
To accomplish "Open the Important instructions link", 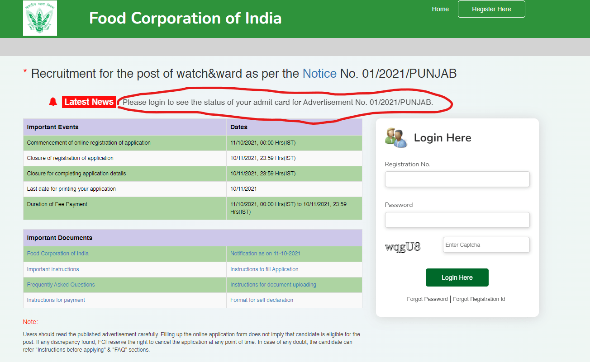I will click(53, 269).
